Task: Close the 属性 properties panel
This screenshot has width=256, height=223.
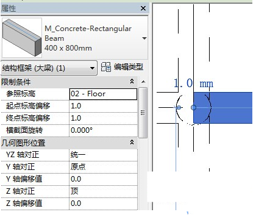Action: 143,9
